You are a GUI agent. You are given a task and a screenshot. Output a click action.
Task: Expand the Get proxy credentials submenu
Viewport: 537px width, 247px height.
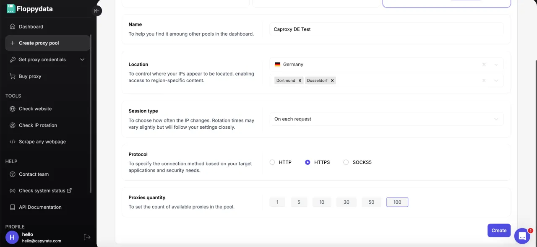82,60
